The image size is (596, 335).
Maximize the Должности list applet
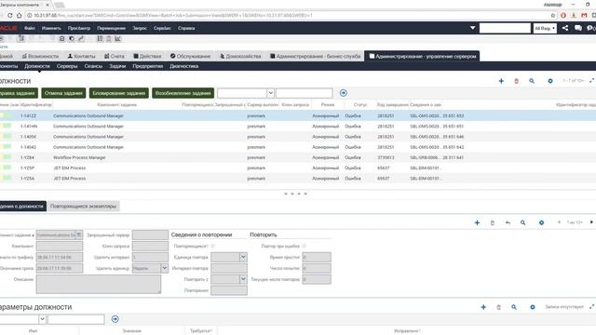tap(592, 81)
